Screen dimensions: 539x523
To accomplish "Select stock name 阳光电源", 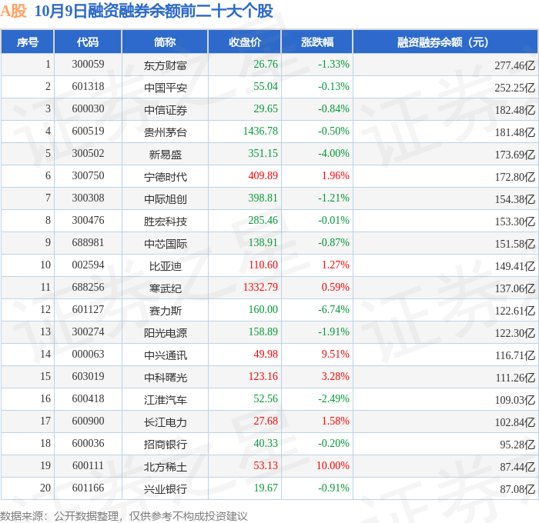I will [165, 333].
